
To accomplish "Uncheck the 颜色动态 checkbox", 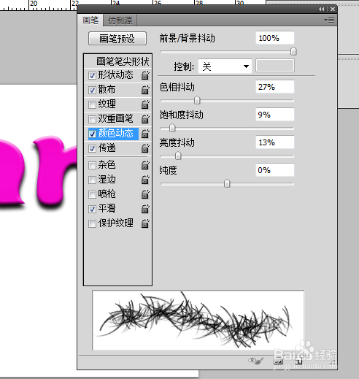I will click(92, 134).
